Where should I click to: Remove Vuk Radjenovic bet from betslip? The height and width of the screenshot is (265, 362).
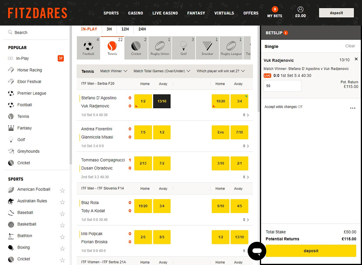[356, 59]
